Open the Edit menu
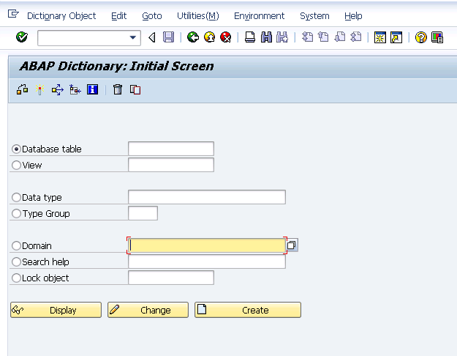 point(119,16)
